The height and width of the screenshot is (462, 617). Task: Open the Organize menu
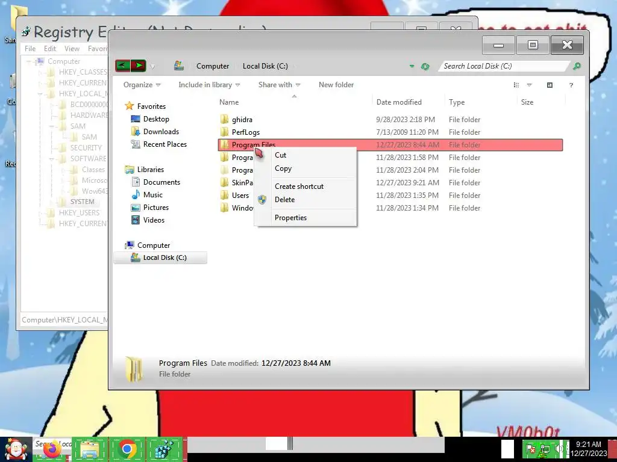142,85
